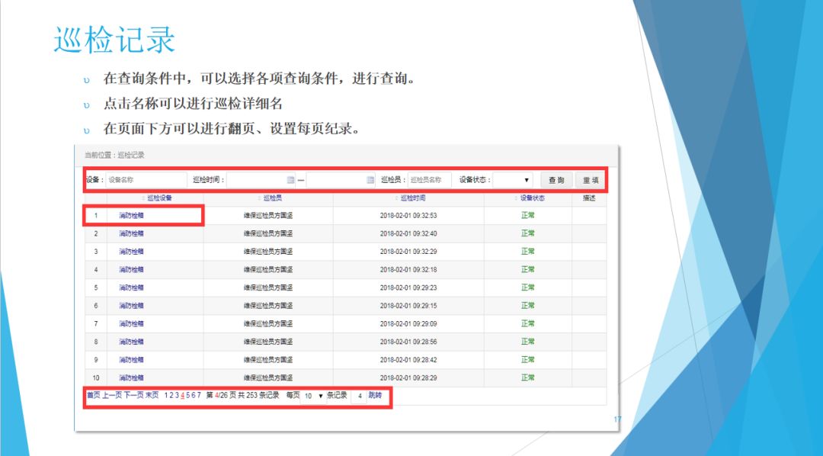Open the 每页 records-per-page dropdown

point(313,396)
